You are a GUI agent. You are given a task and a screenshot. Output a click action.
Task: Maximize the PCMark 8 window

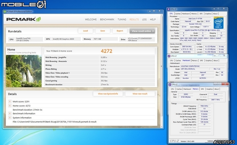154,11
